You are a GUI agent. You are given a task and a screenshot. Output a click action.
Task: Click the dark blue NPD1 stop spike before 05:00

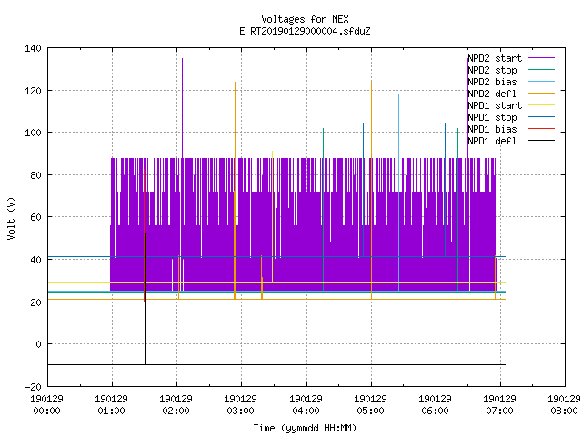click(364, 189)
